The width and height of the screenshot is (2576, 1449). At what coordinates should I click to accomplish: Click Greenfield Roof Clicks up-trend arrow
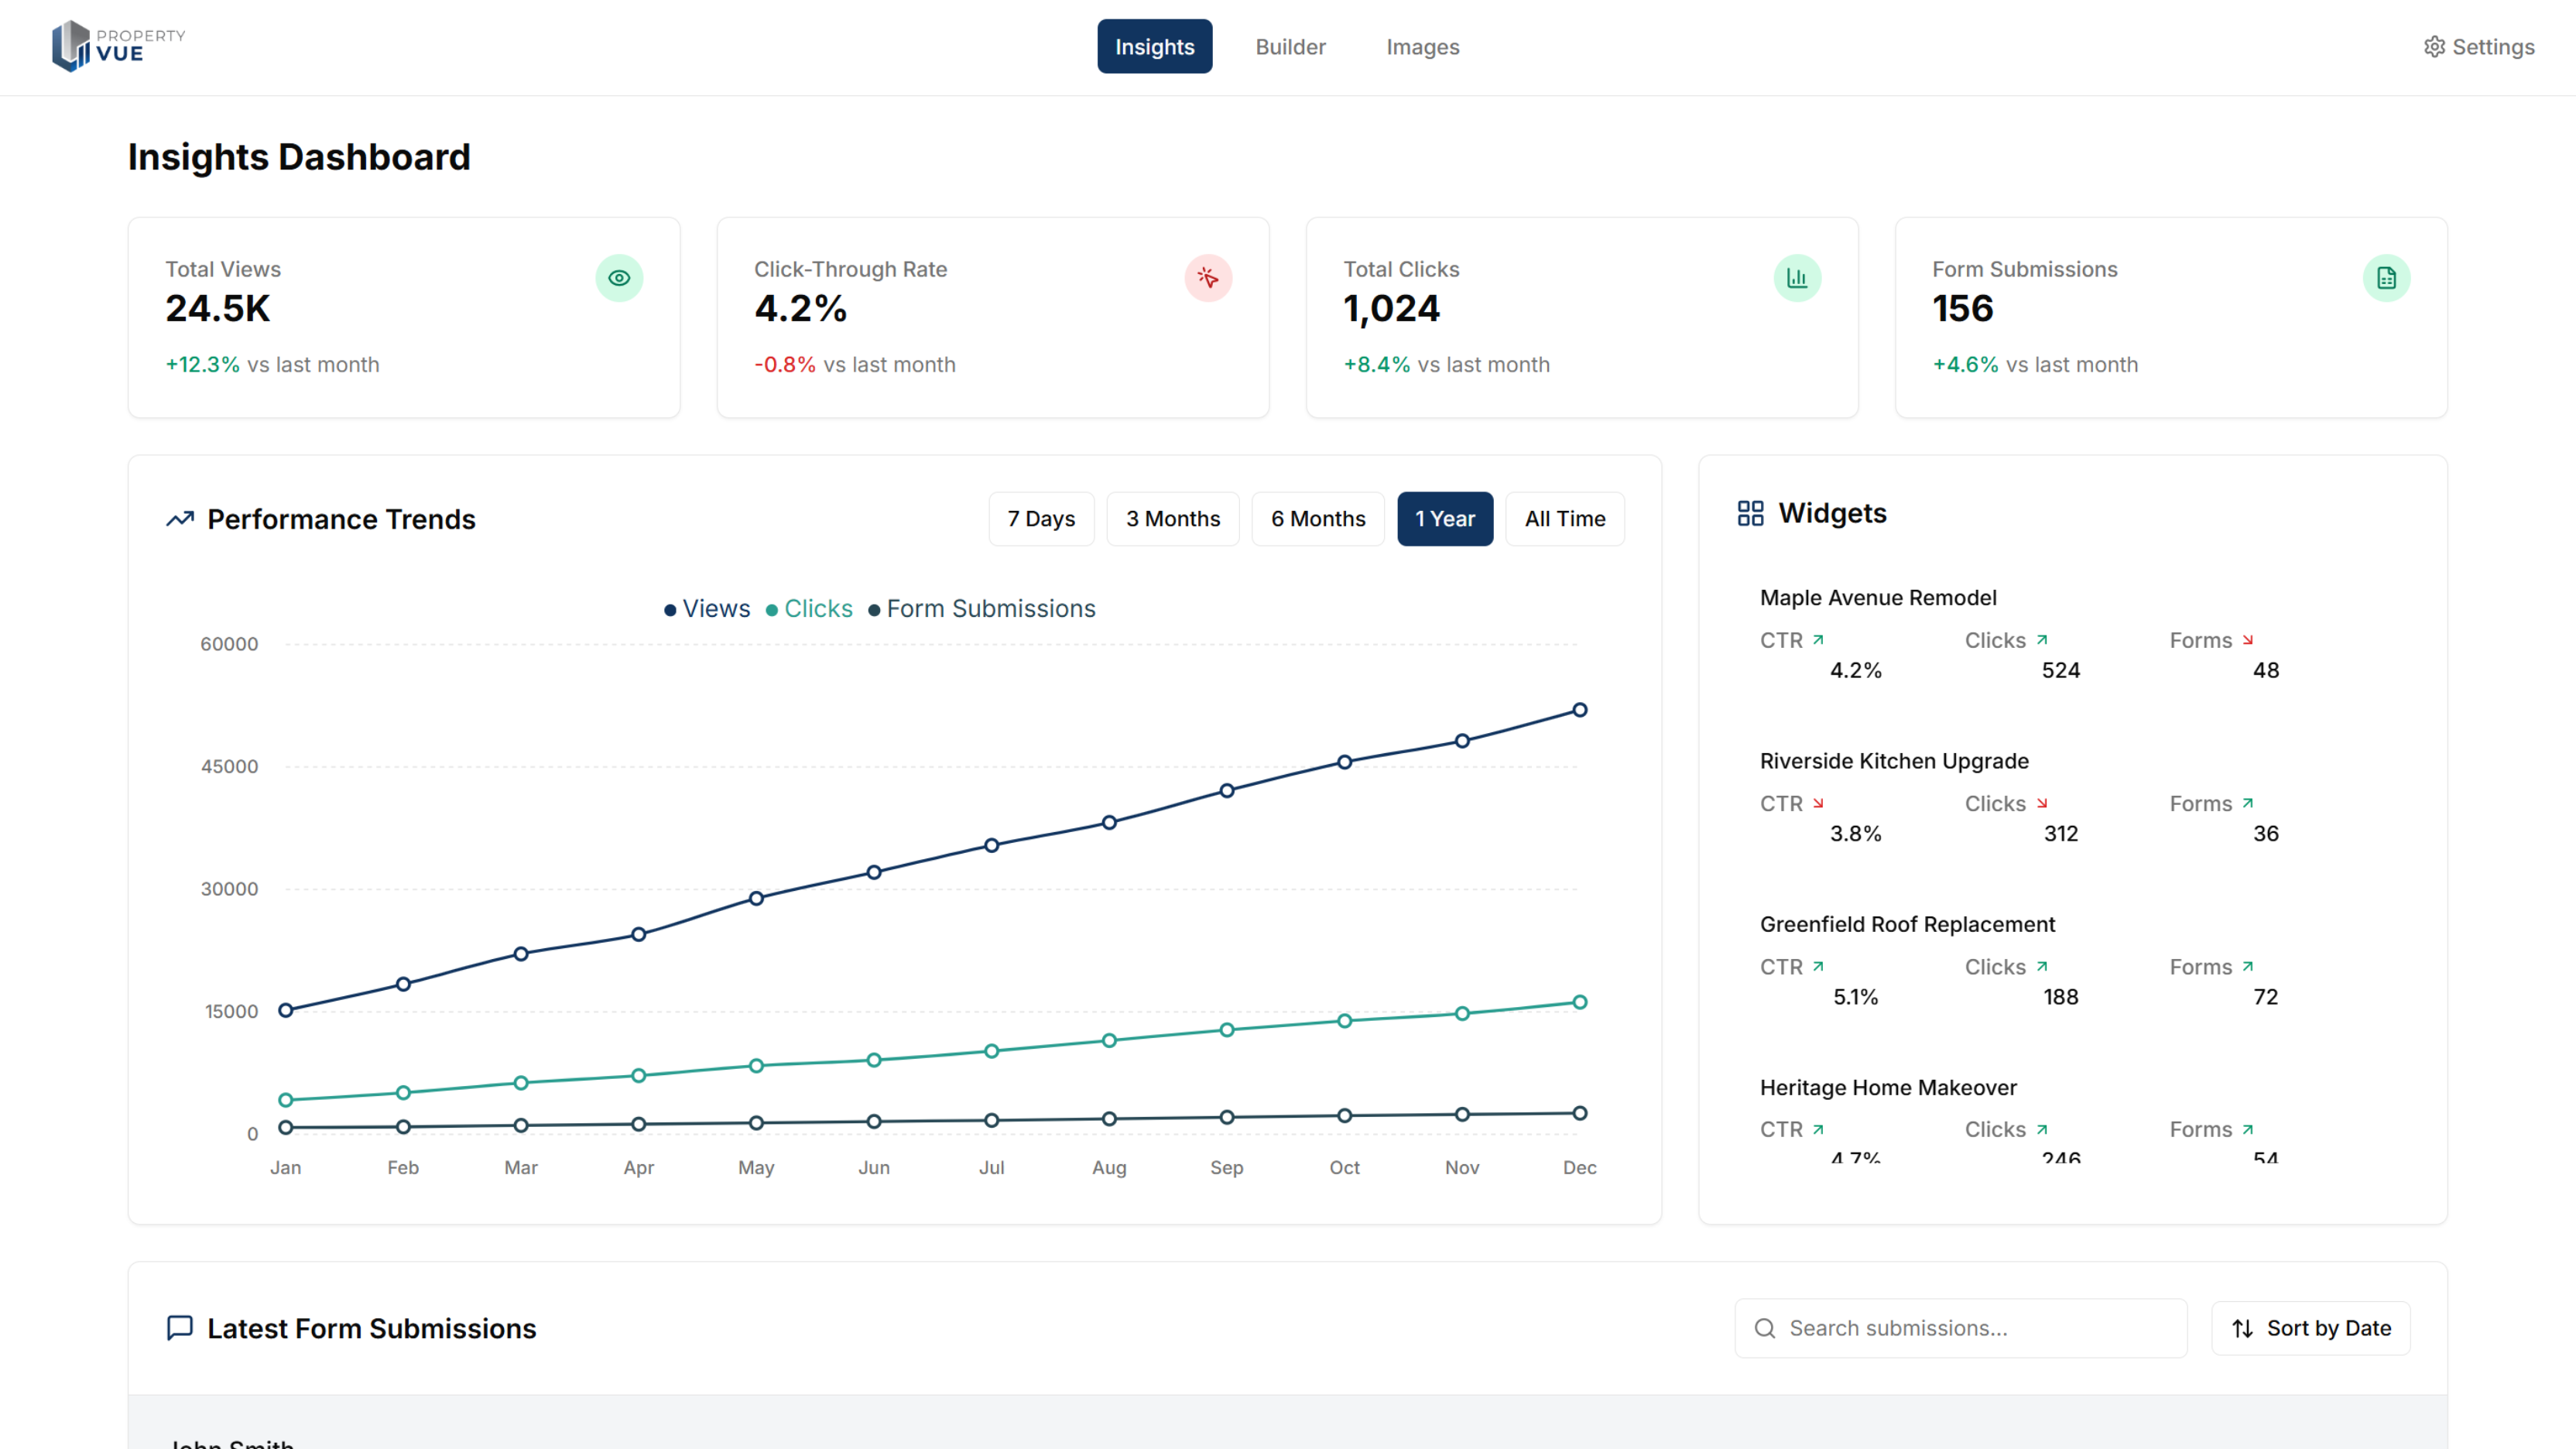2042,965
